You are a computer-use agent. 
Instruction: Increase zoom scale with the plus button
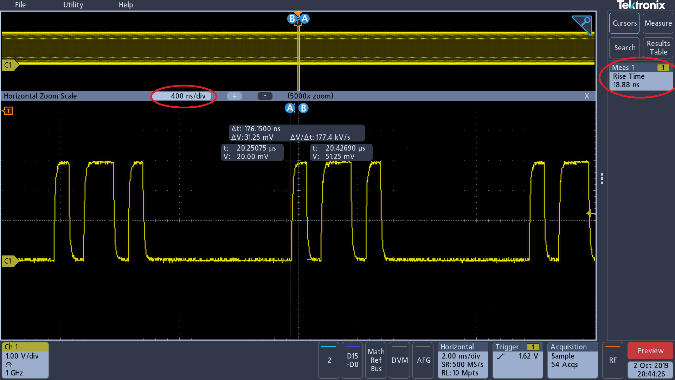point(234,96)
